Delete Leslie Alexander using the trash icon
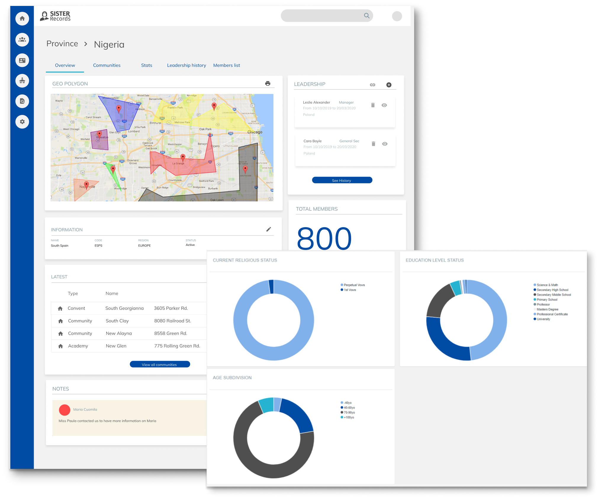 [x=373, y=105]
